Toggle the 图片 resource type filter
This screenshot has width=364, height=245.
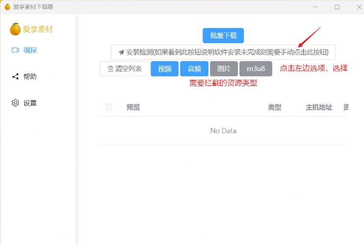tap(224, 69)
